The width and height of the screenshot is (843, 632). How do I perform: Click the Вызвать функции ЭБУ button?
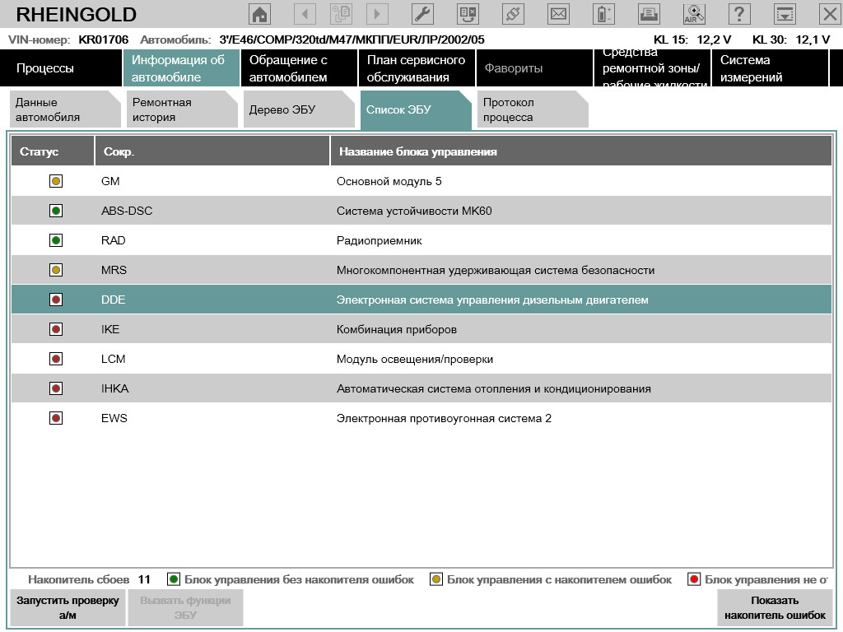coord(185,608)
